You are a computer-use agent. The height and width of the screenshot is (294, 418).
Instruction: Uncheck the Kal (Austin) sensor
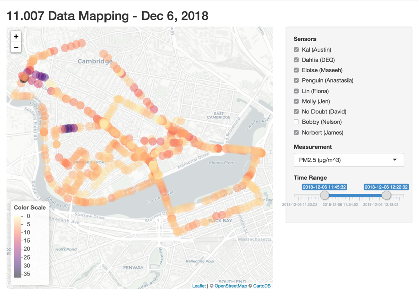point(296,50)
